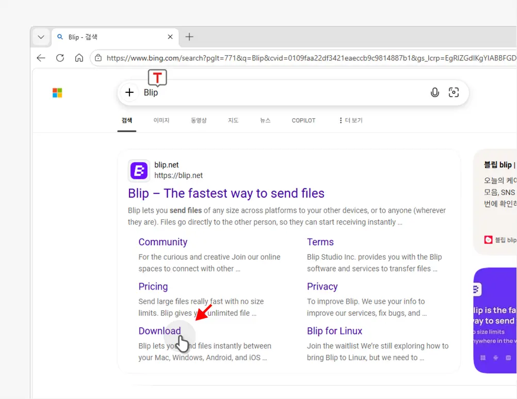Open visual search camera icon

click(454, 92)
